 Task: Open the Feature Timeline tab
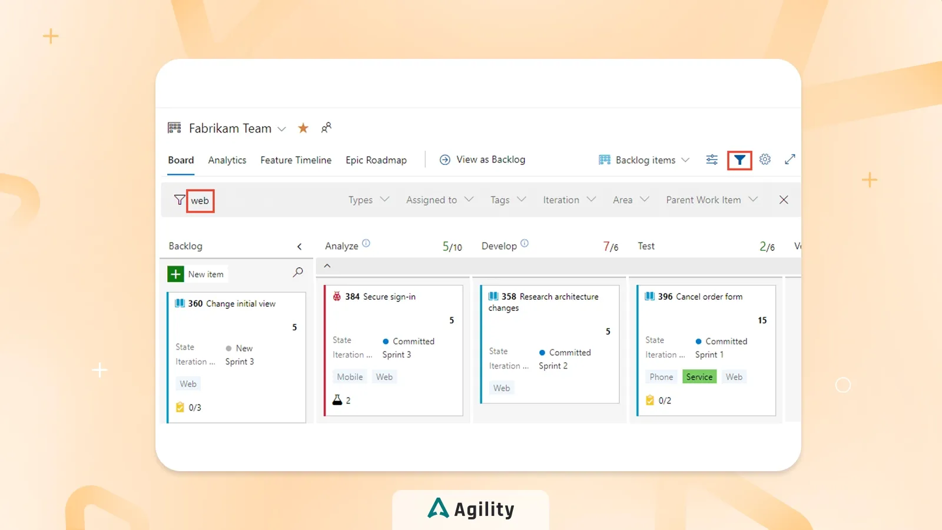pos(296,160)
